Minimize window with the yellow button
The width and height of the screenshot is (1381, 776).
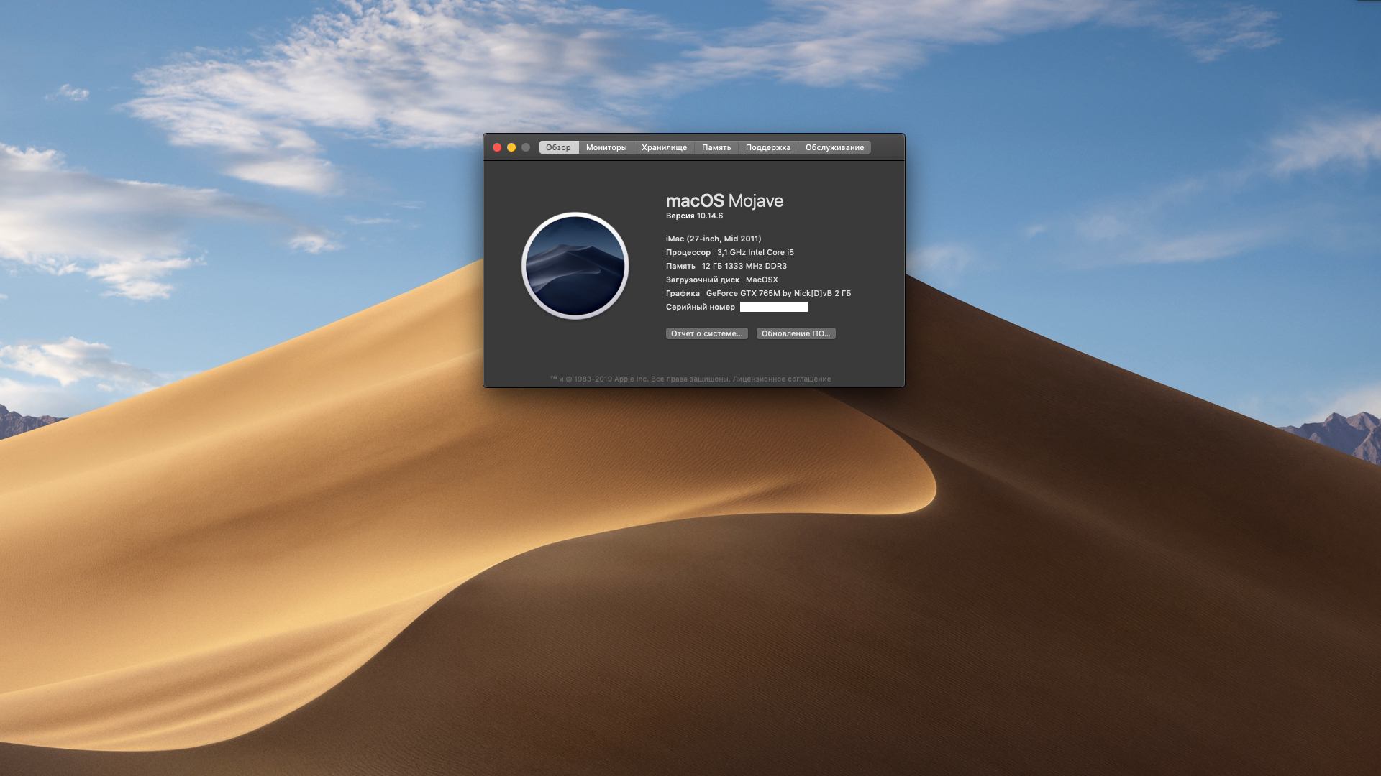point(511,147)
